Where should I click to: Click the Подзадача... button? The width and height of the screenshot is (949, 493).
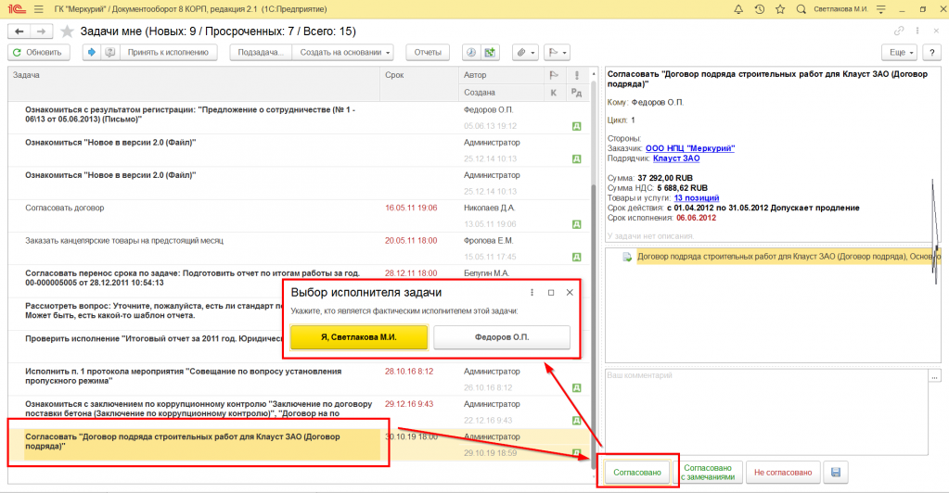[x=261, y=52]
